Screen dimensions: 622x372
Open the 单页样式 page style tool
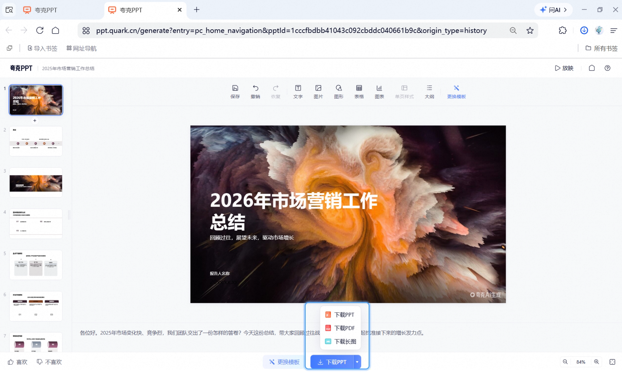[404, 92]
